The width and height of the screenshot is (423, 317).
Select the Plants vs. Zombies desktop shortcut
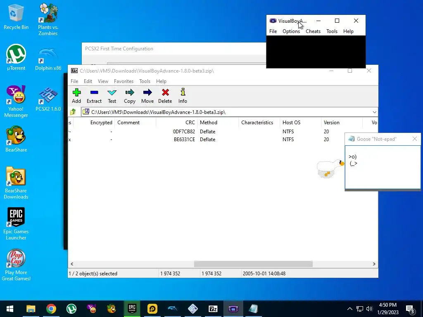click(48, 19)
